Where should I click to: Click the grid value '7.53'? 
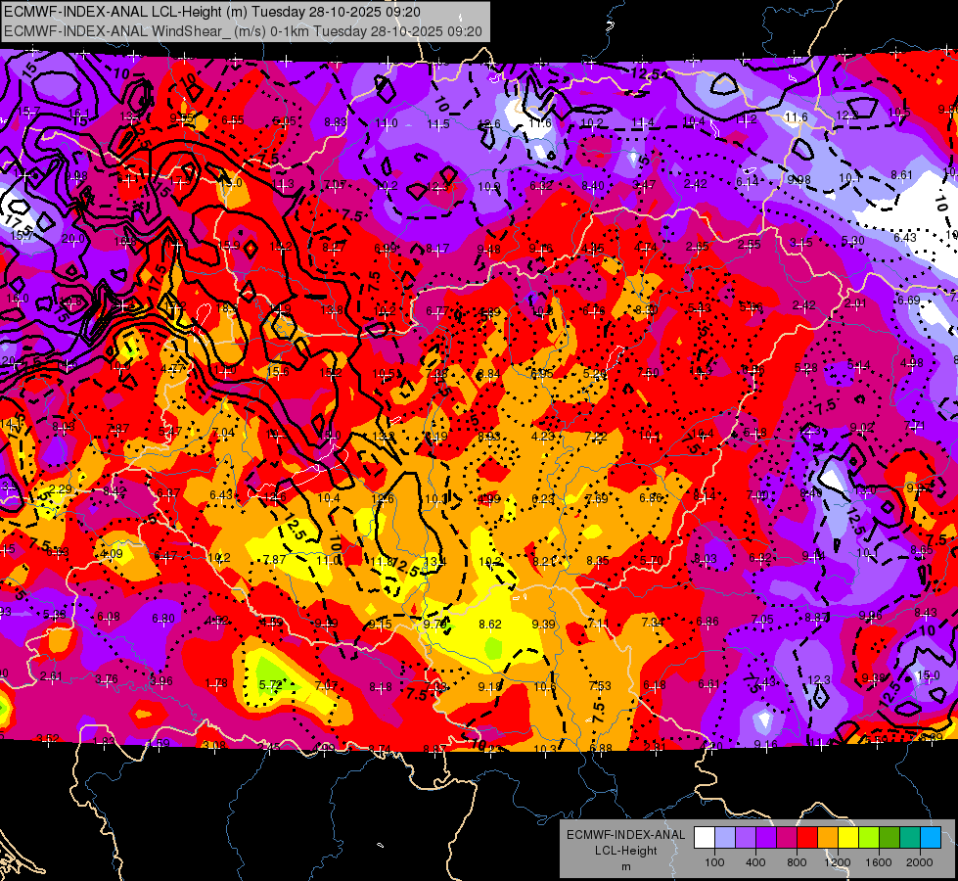click(x=600, y=686)
